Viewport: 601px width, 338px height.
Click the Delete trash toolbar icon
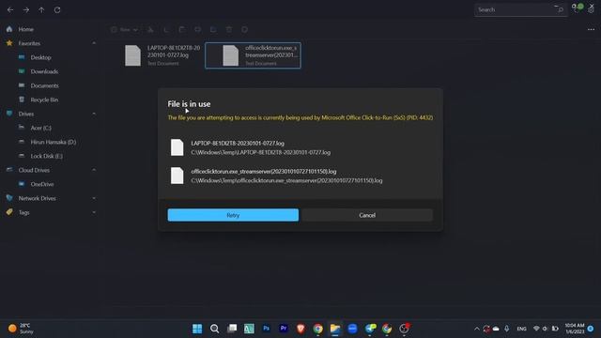229,29
